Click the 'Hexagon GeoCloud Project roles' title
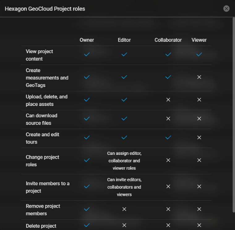 point(45,9)
